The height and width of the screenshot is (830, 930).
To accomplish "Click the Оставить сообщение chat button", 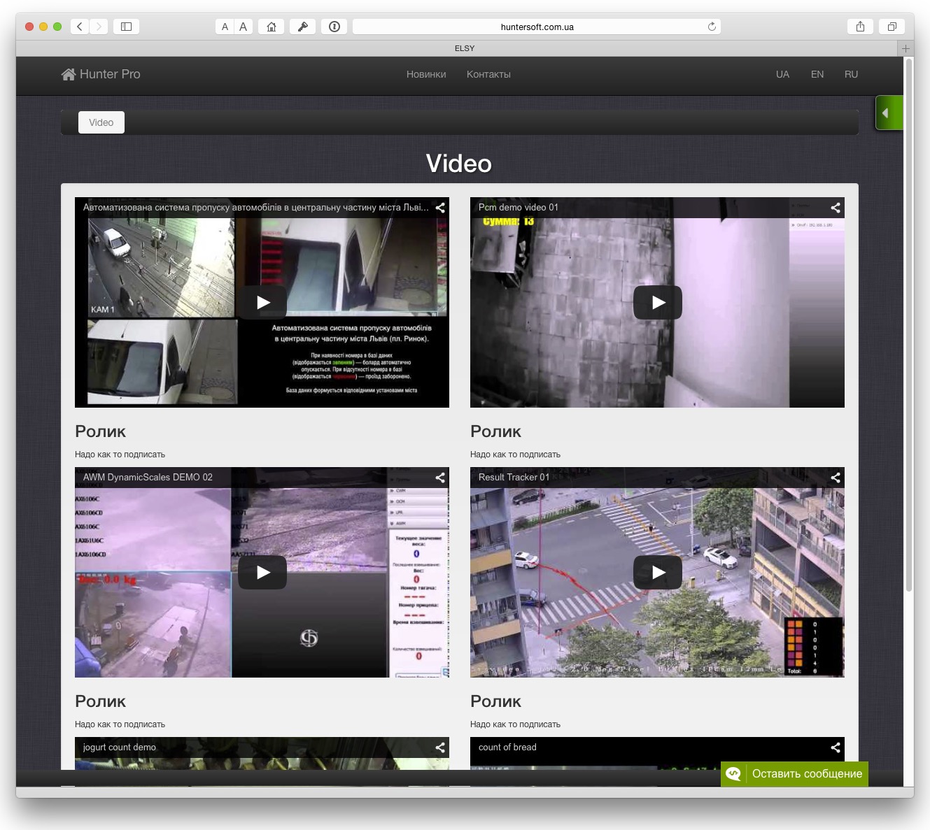I will [794, 773].
